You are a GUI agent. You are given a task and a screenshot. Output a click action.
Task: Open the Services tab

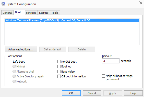point(31,13)
